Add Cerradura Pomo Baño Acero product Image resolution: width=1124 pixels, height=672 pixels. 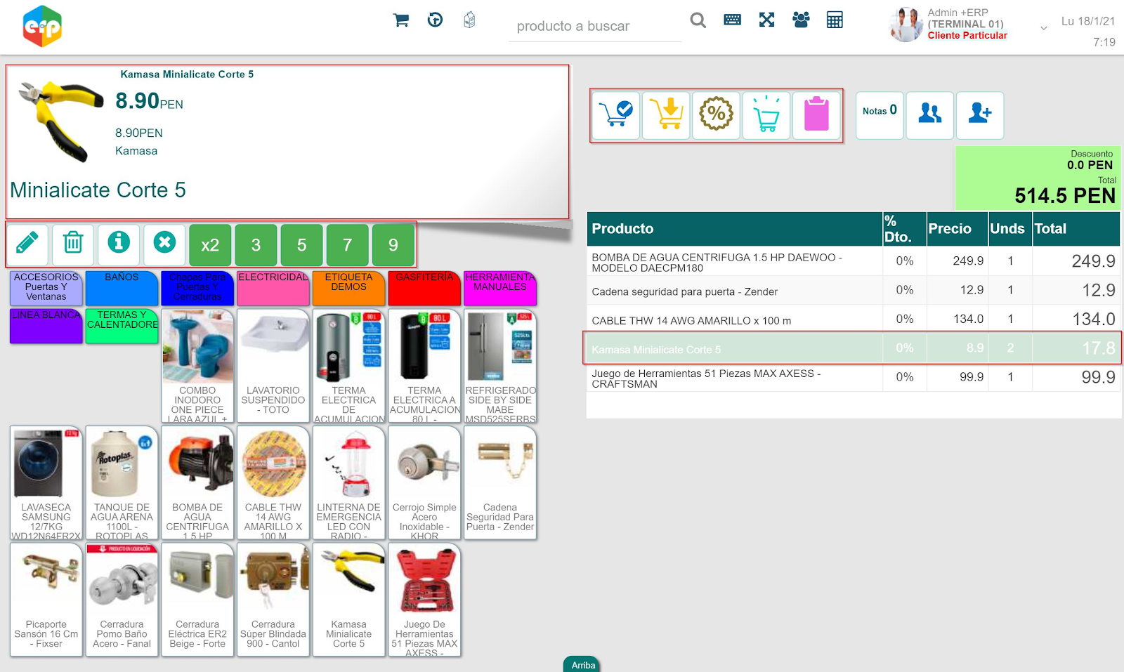(122, 600)
